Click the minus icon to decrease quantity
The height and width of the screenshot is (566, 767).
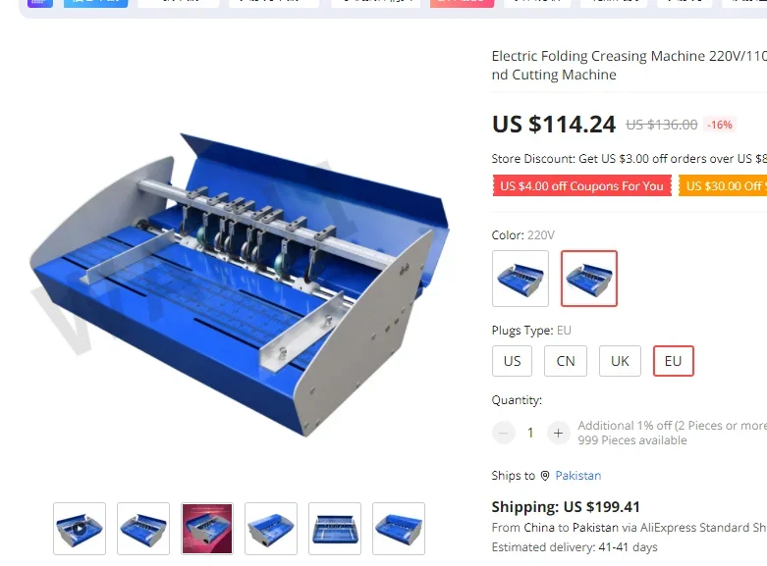504,433
